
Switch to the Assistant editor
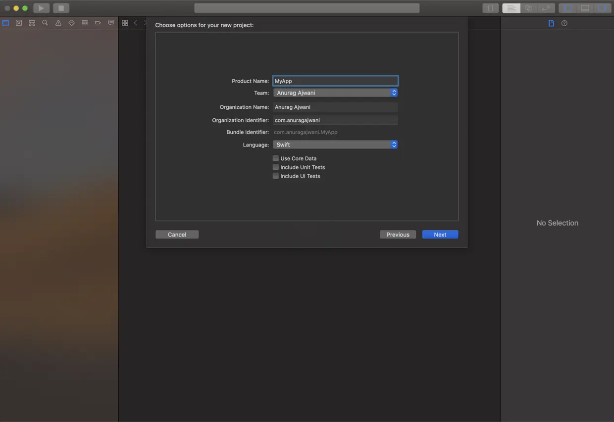click(528, 8)
